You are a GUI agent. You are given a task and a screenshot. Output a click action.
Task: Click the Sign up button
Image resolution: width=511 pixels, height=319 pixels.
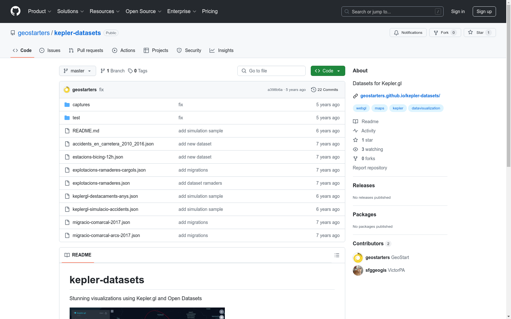(x=484, y=11)
